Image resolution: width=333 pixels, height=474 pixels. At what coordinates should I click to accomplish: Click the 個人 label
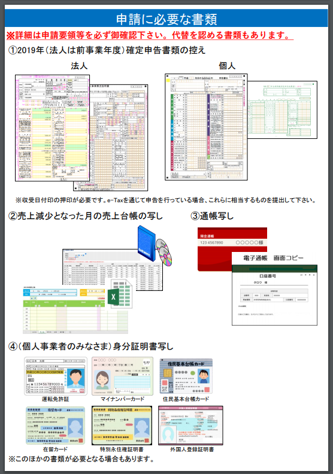tap(227, 66)
